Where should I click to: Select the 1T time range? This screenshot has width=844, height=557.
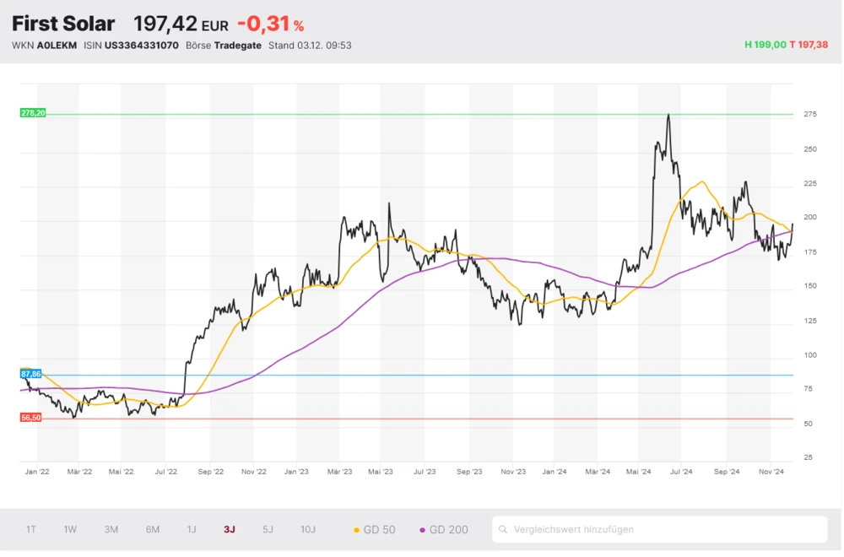[31, 529]
